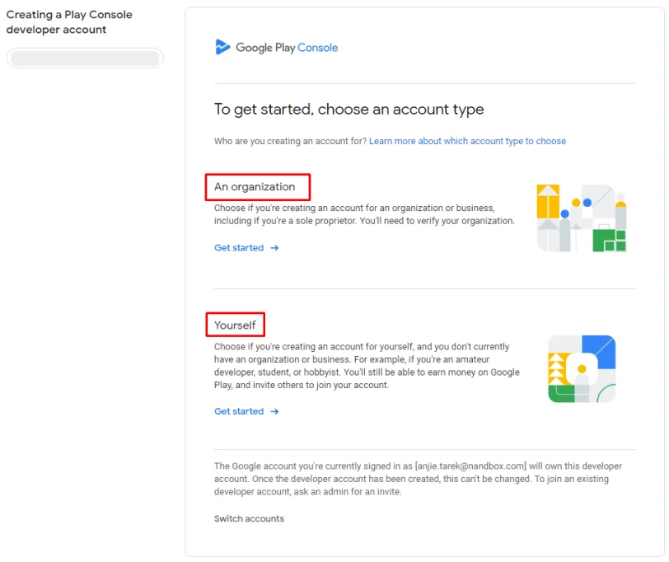Click Get started under Yourself
Viewport: 669px width, 562px height.
pos(239,411)
